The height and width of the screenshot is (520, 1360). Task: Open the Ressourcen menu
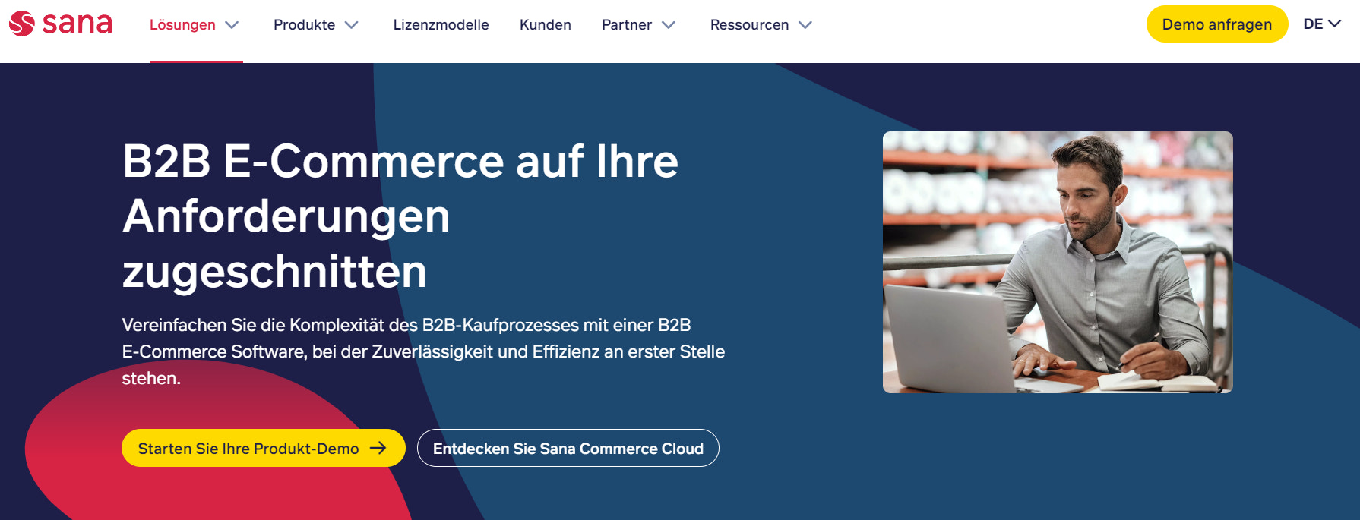pyautogui.click(x=749, y=25)
